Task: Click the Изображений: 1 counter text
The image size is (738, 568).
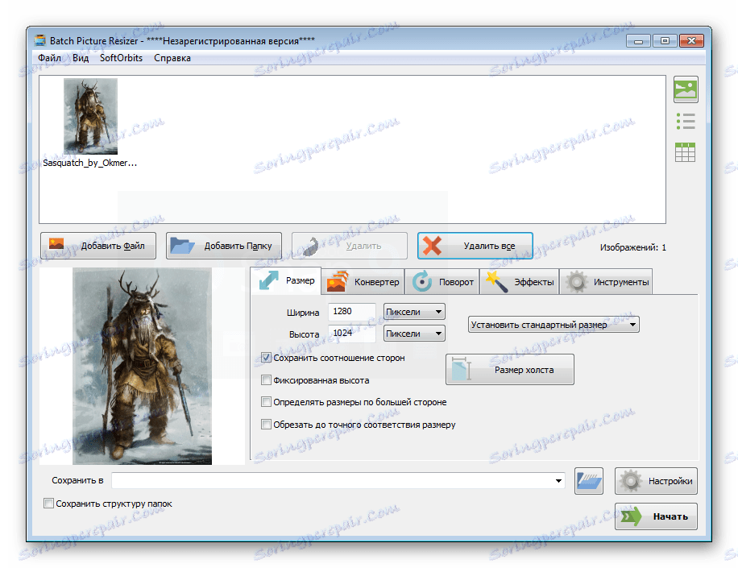Action: 633,247
